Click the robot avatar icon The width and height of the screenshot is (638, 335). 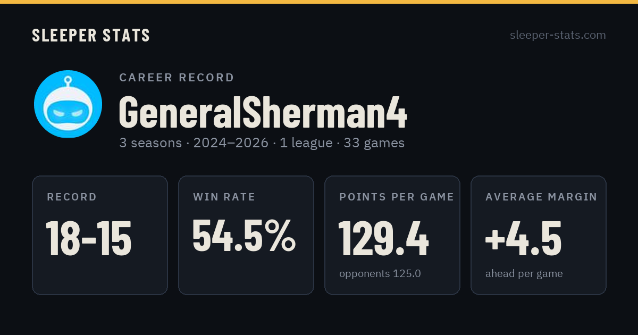[x=68, y=104]
